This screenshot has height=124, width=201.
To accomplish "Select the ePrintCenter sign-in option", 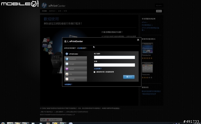I will click(x=76, y=54).
